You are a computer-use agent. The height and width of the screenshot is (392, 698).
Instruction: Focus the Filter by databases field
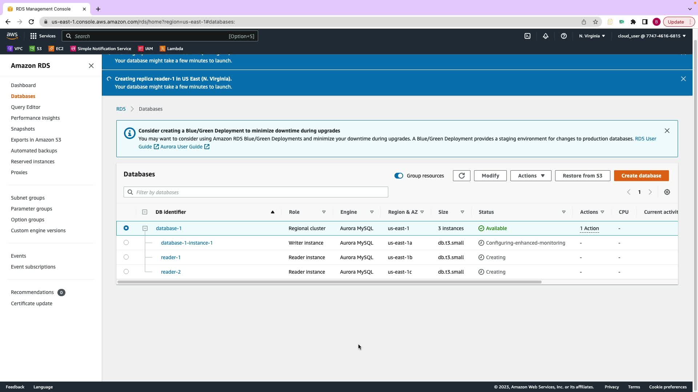[x=256, y=192]
